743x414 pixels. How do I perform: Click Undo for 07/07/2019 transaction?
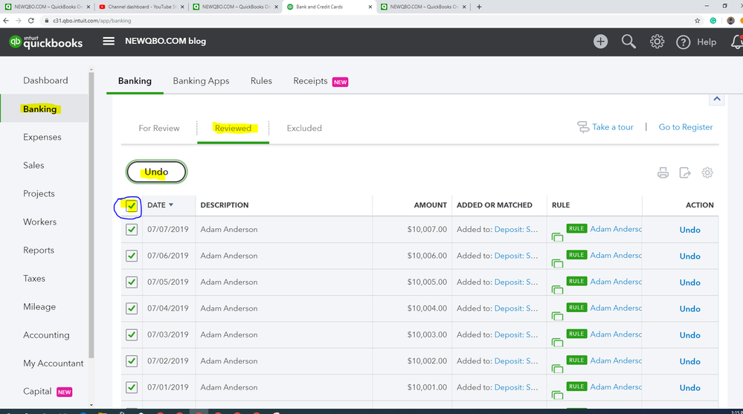click(x=689, y=230)
